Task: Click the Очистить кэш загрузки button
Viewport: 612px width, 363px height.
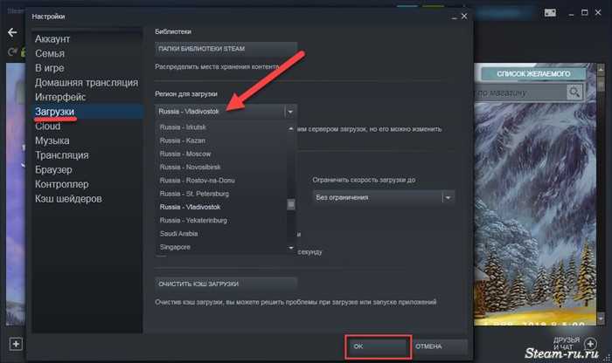Action: click(x=226, y=284)
